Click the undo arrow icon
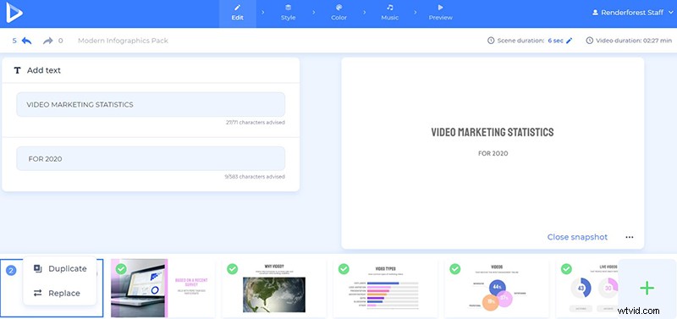 coord(27,41)
